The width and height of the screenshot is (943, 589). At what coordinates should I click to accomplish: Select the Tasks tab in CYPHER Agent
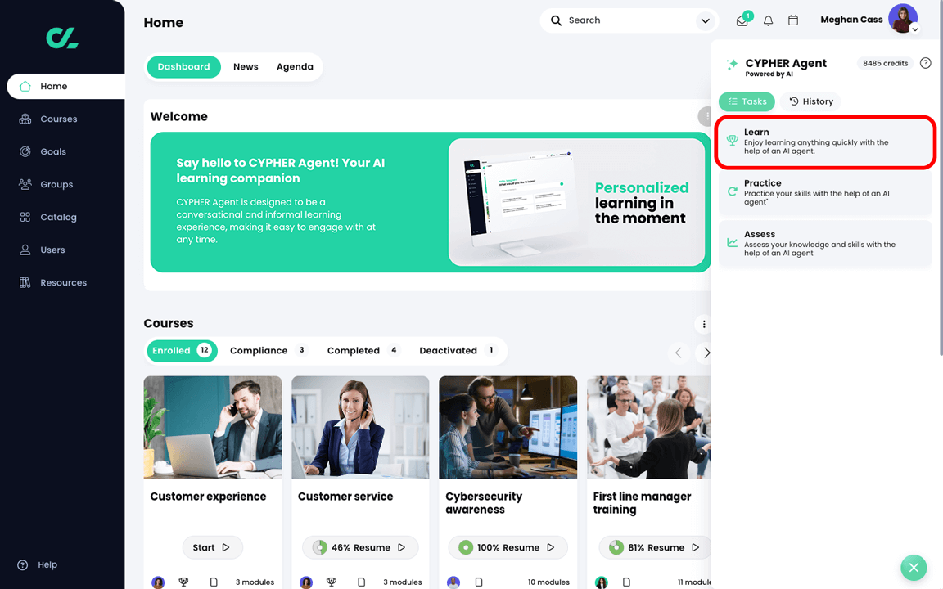pyautogui.click(x=747, y=101)
